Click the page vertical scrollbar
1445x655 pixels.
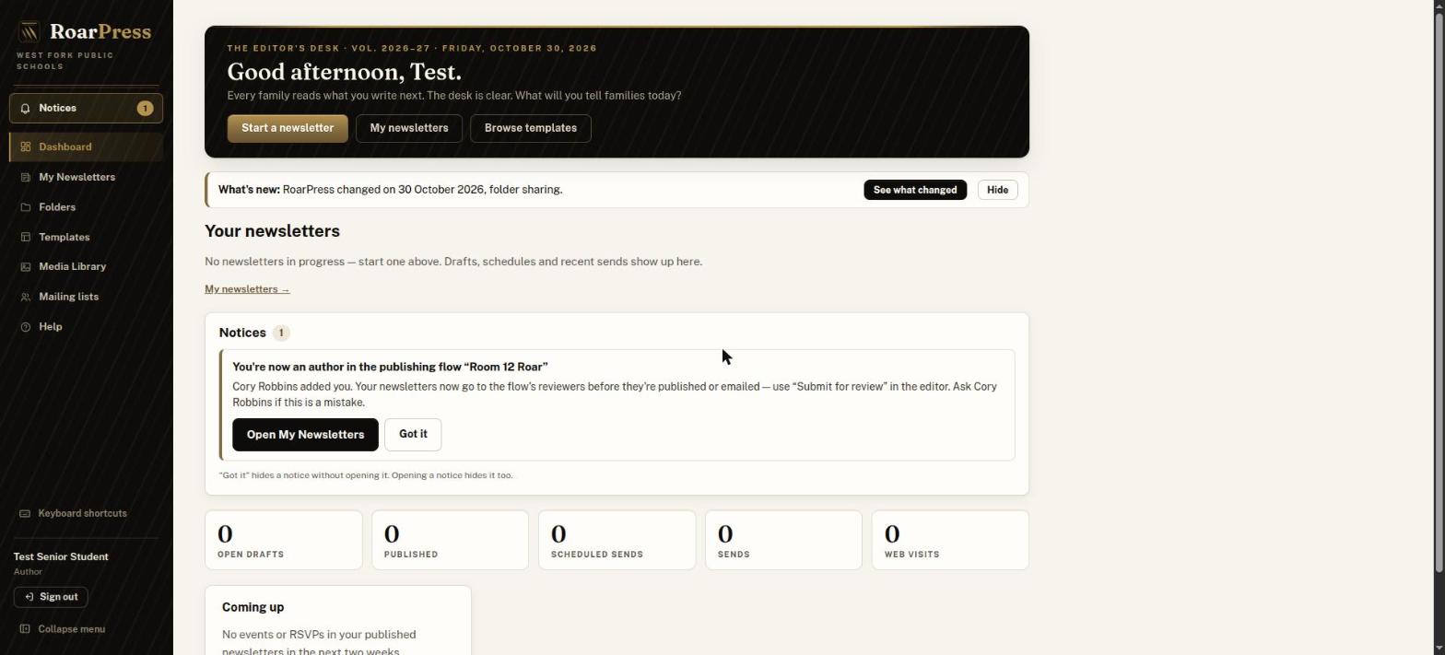(x=1438, y=295)
